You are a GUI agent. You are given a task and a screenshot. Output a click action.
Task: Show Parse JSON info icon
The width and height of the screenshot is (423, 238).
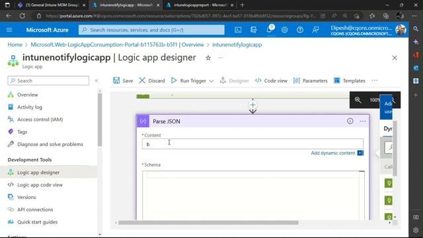[x=350, y=121]
